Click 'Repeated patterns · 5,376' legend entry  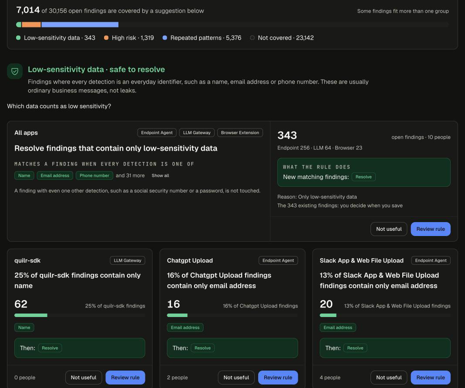pos(202,38)
